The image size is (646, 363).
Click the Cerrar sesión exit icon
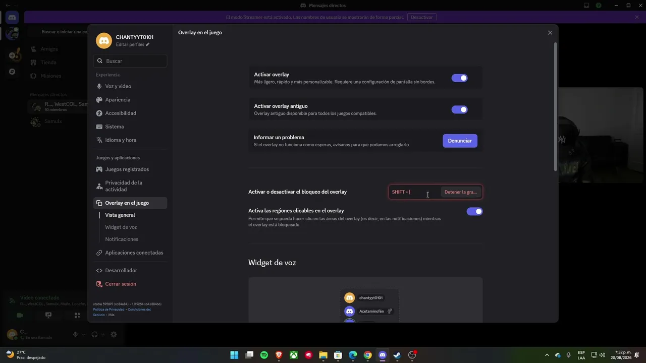(x=99, y=284)
